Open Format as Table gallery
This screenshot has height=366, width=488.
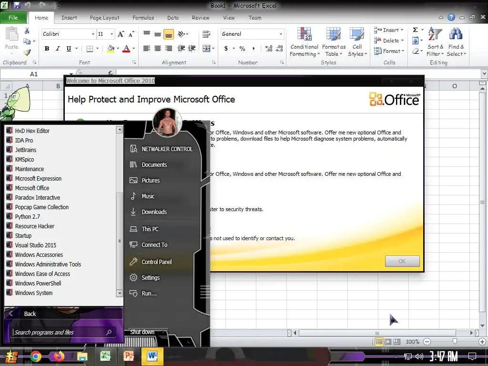coord(334,42)
